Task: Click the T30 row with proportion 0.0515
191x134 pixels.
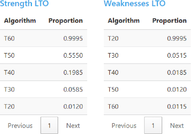Action: [147, 55]
